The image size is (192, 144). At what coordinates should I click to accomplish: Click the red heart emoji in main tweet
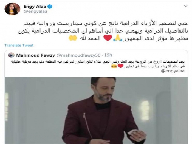tap(108, 38)
